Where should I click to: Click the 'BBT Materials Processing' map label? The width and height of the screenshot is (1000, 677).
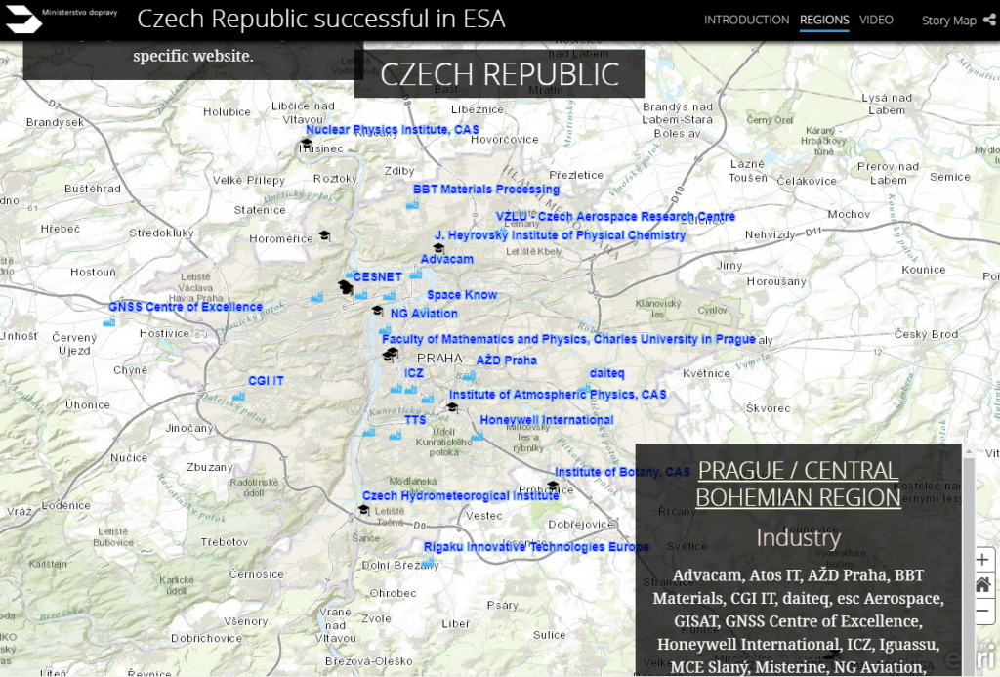coord(486,189)
